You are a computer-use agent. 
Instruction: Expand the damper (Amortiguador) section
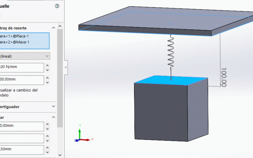[x=54, y=106]
